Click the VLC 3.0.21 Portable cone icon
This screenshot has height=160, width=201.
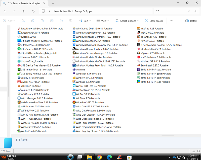coord(19,86)
